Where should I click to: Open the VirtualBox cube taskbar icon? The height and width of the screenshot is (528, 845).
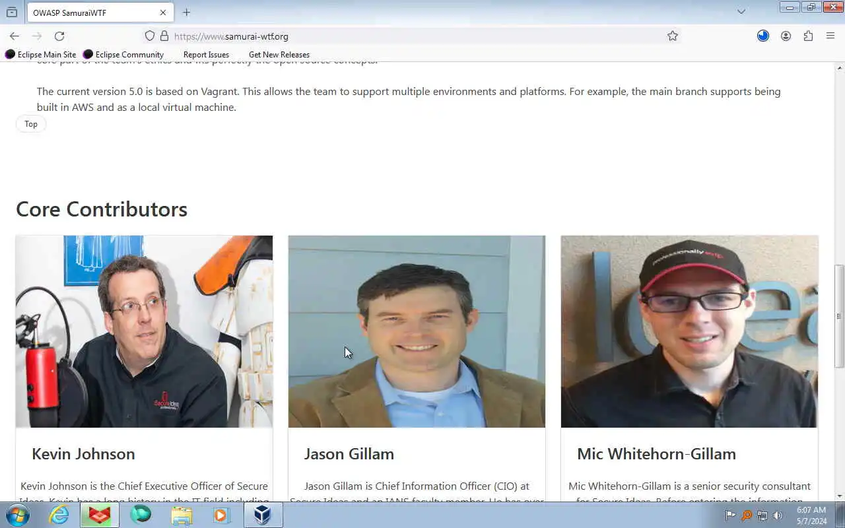pos(263,515)
